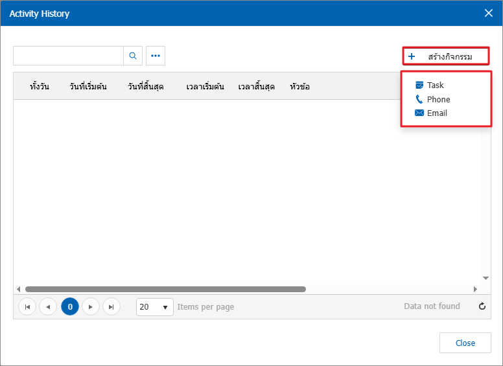
Task: Click the magnifier search icon
Action: coord(133,56)
